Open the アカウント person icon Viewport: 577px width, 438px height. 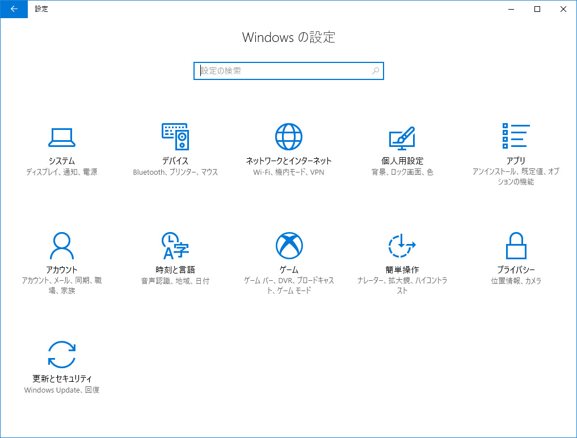(62, 246)
